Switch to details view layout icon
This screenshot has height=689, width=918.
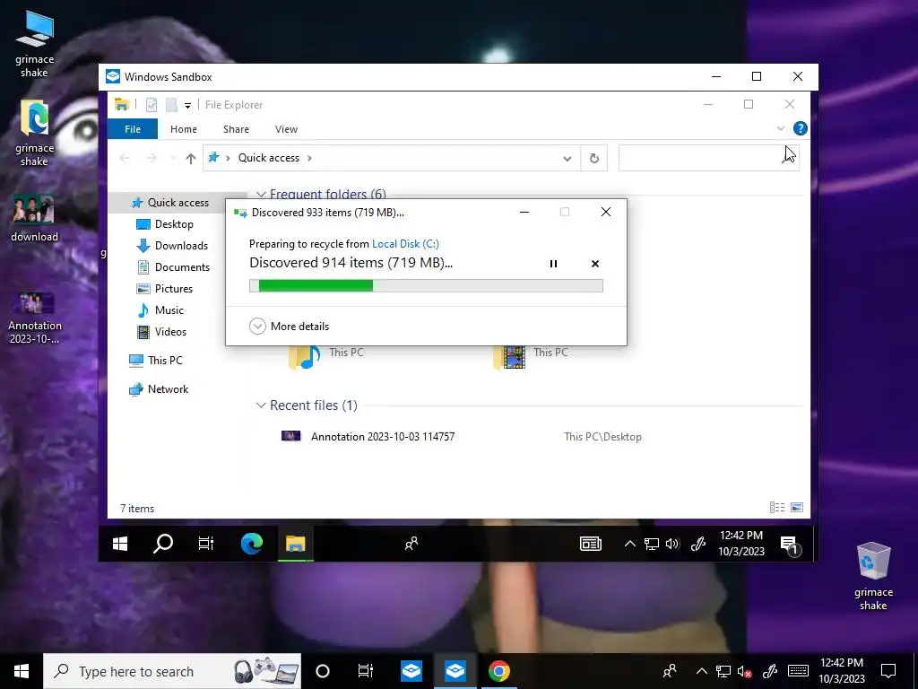pyautogui.click(x=777, y=508)
